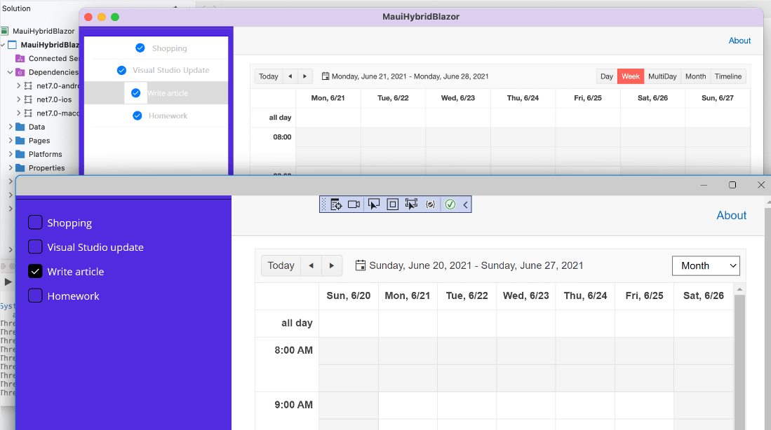This screenshot has height=430, width=771.
Task: Click the Properties folder icon in Solution tree
Action: click(20, 168)
